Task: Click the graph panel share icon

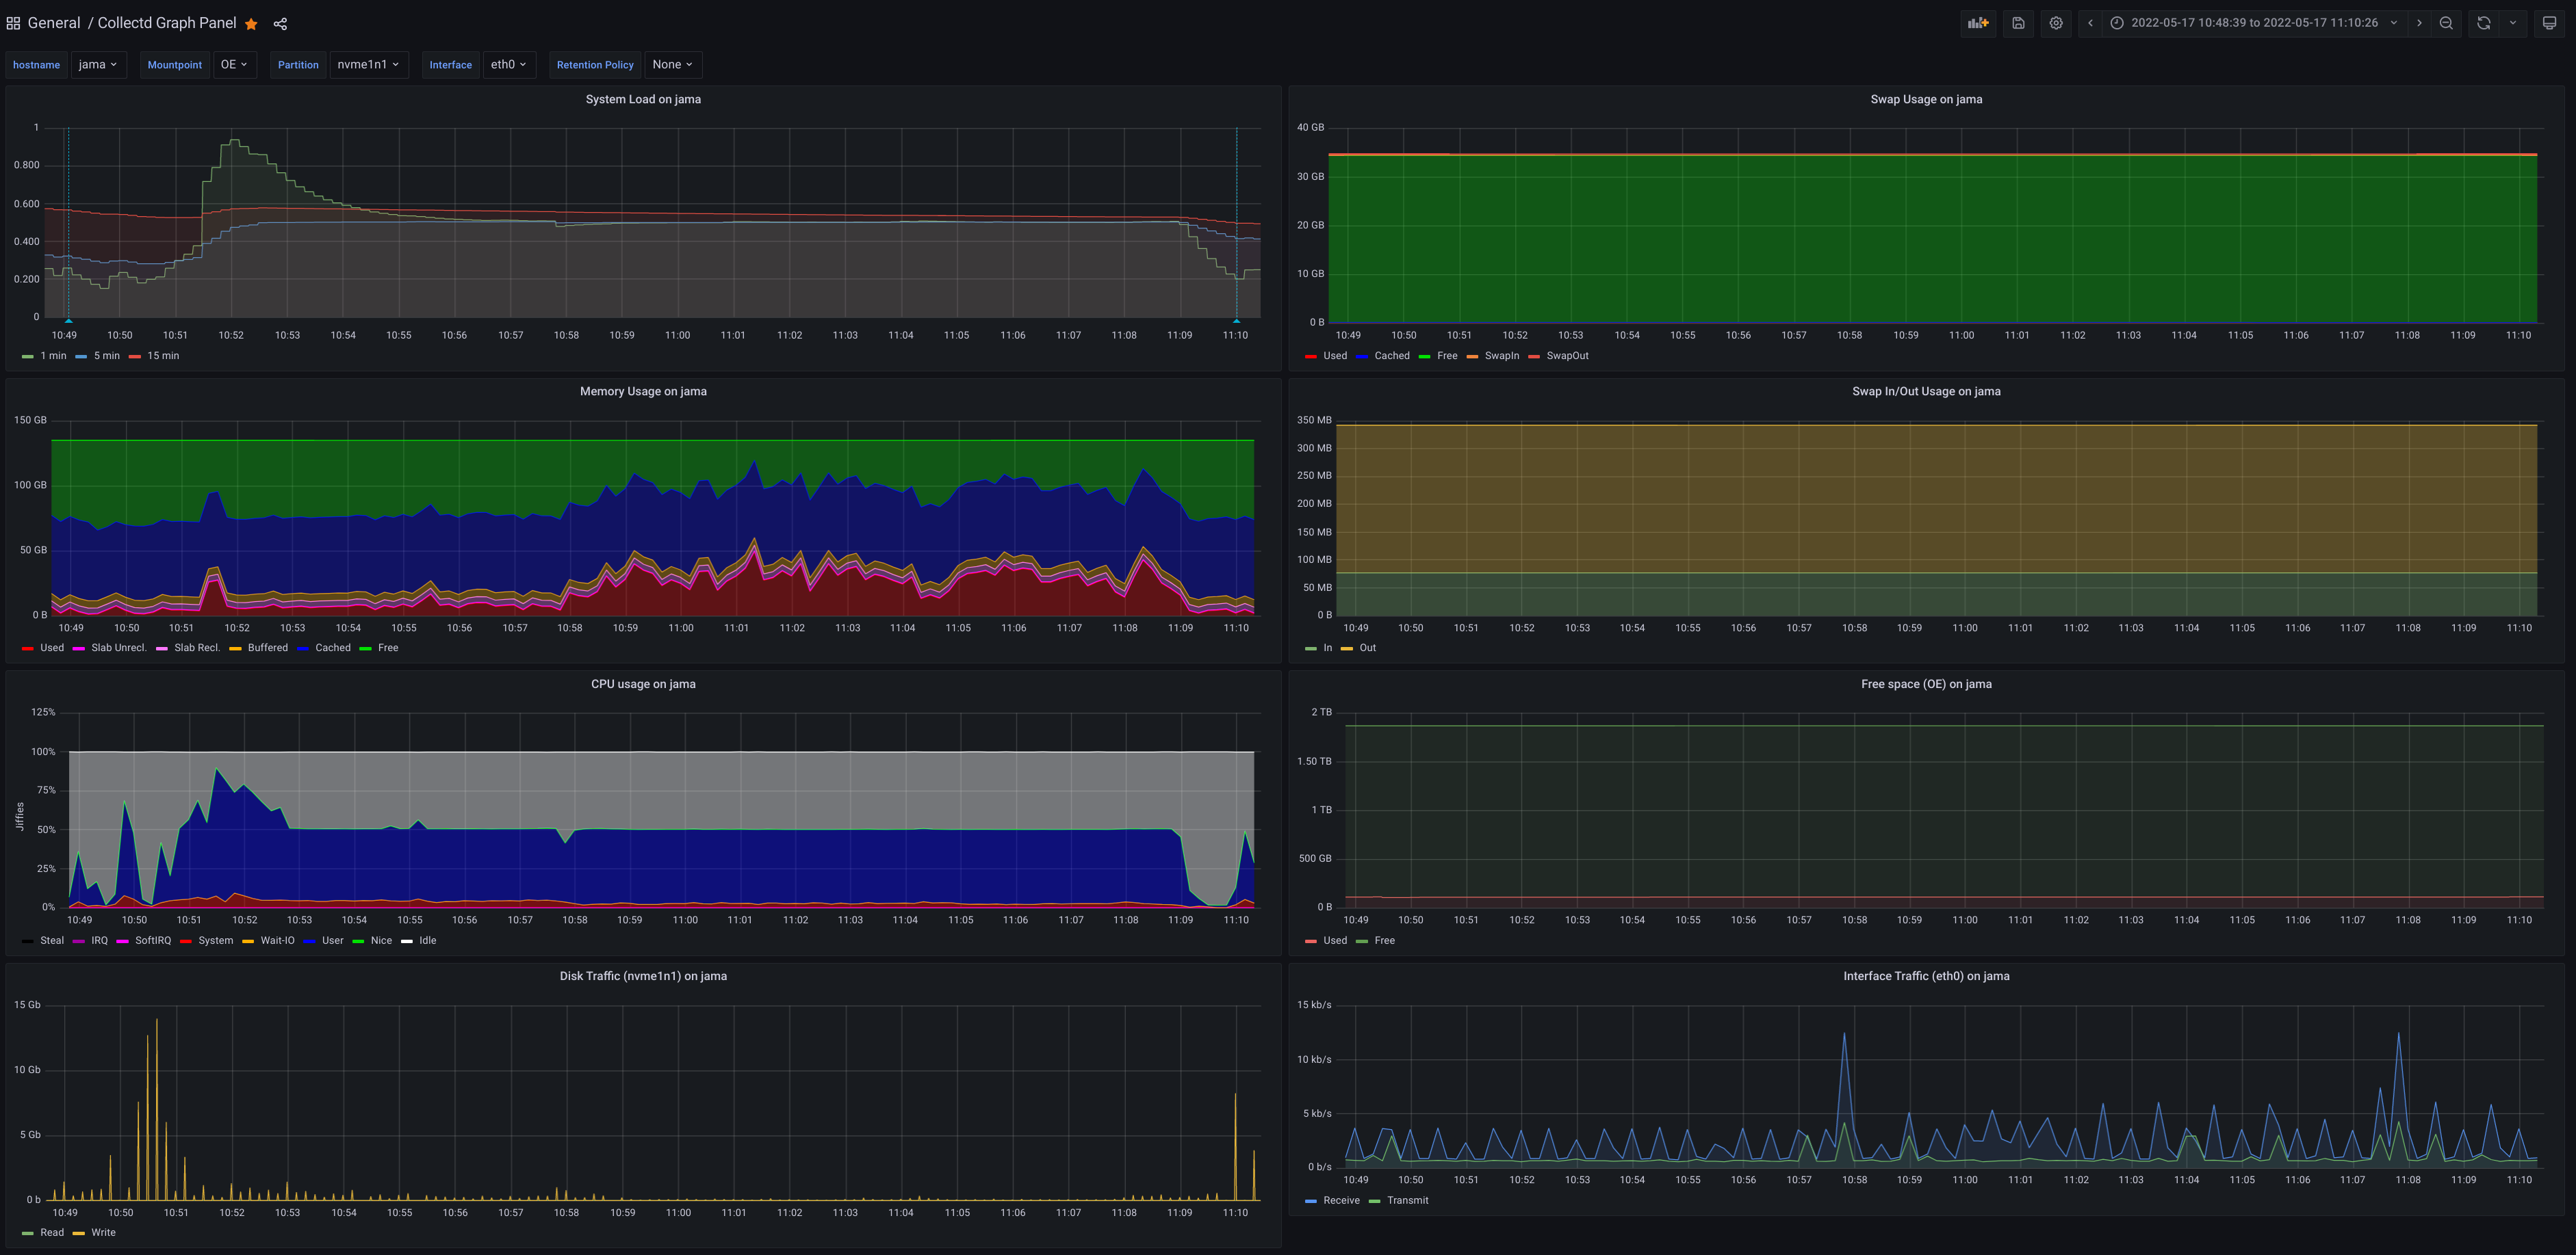Action: [279, 23]
